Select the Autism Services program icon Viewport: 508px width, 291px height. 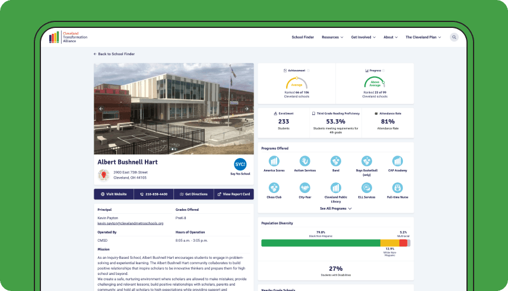click(305, 161)
